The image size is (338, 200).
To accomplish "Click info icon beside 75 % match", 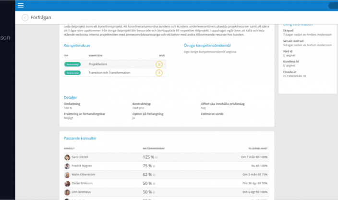I will click(154, 166).
